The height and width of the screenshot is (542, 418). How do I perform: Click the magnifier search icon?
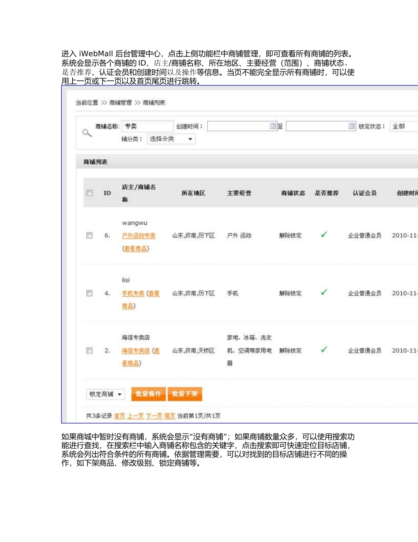click(87, 132)
